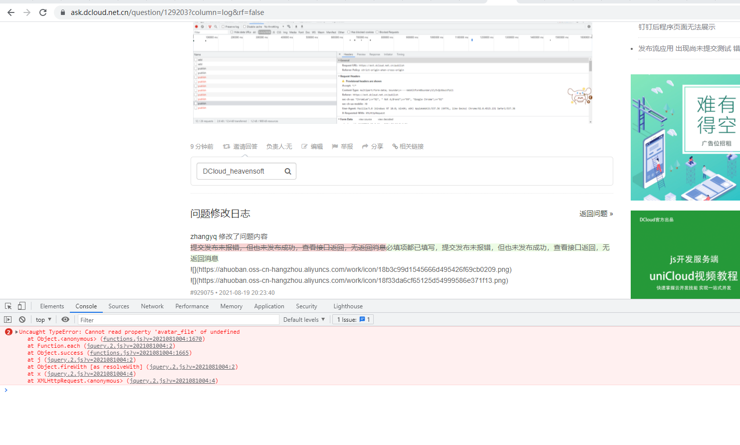Click the flag icon to report (举报)

click(x=335, y=147)
